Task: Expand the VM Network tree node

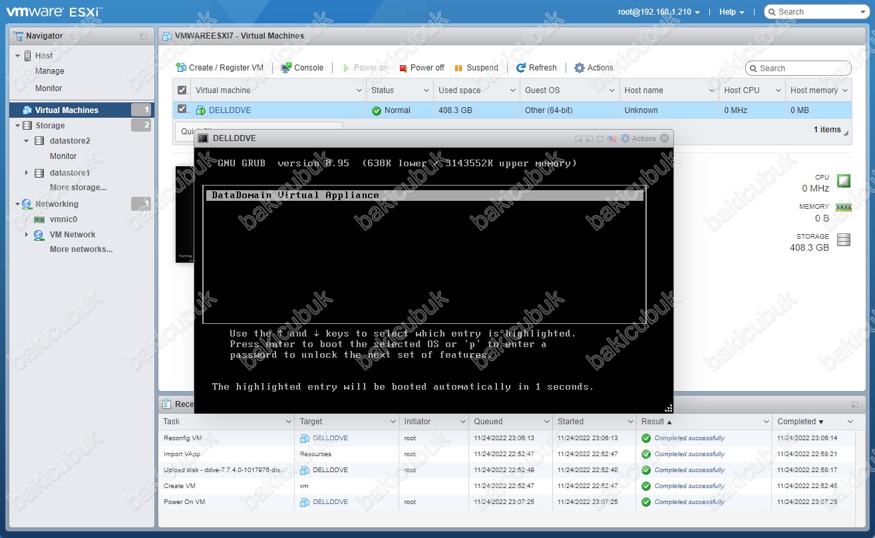Action: click(x=27, y=235)
